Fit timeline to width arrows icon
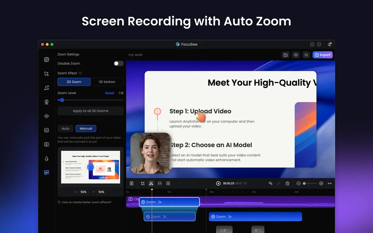 (330, 183)
